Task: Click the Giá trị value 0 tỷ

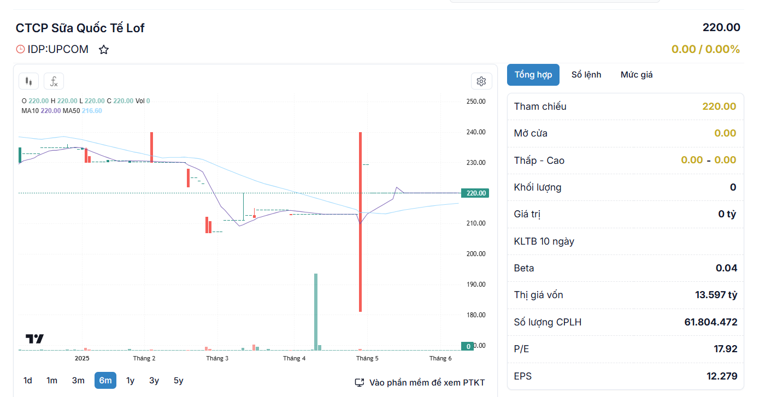Action: 727,214
